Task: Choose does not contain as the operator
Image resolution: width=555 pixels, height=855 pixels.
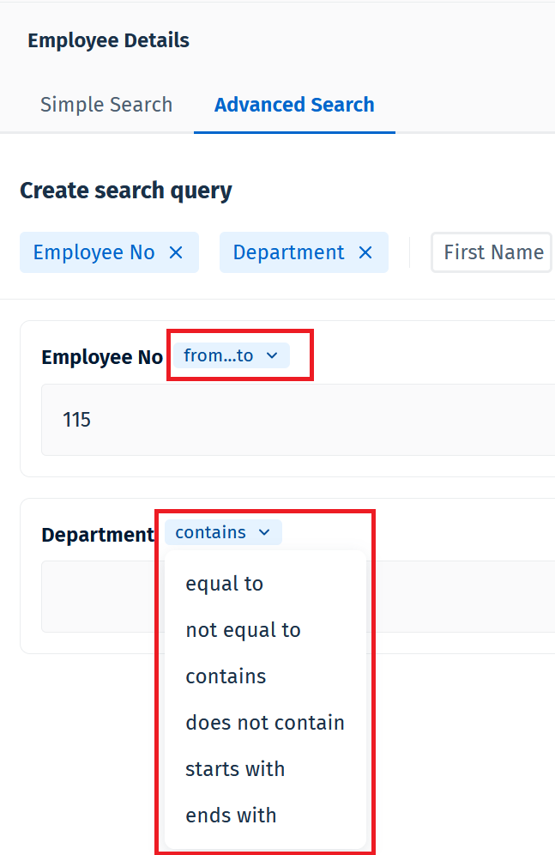Action: (264, 722)
